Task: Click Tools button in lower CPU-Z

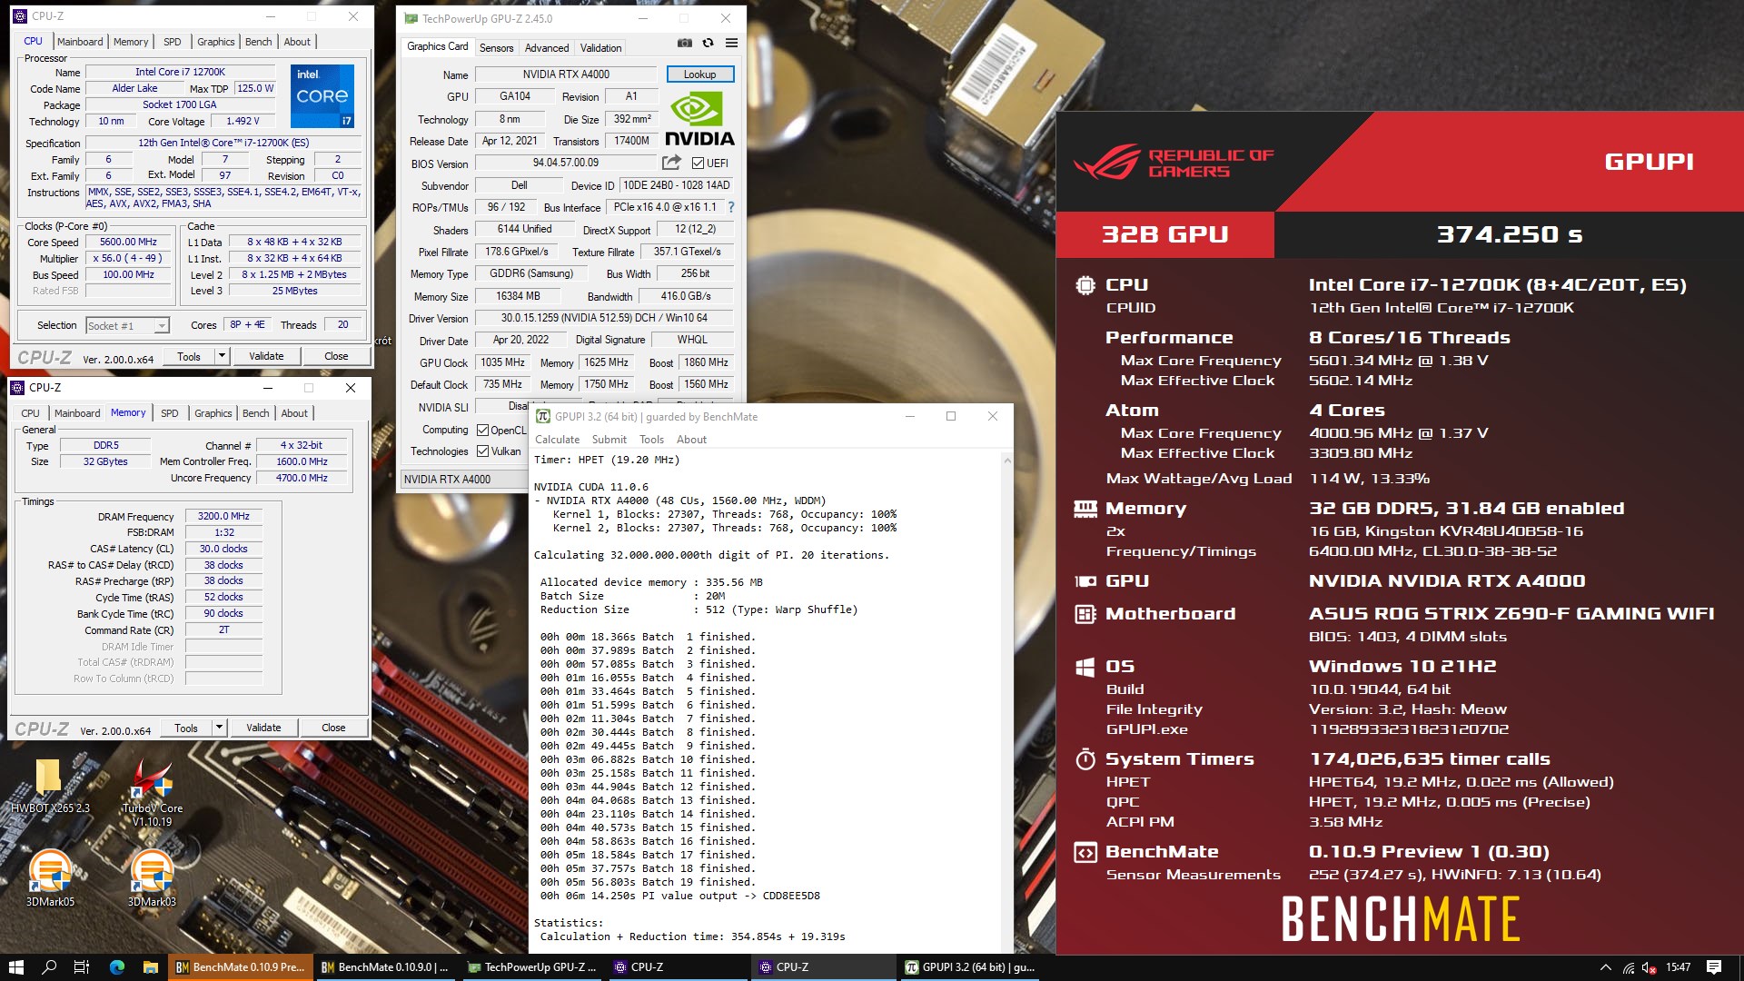Action: [x=186, y=728]
